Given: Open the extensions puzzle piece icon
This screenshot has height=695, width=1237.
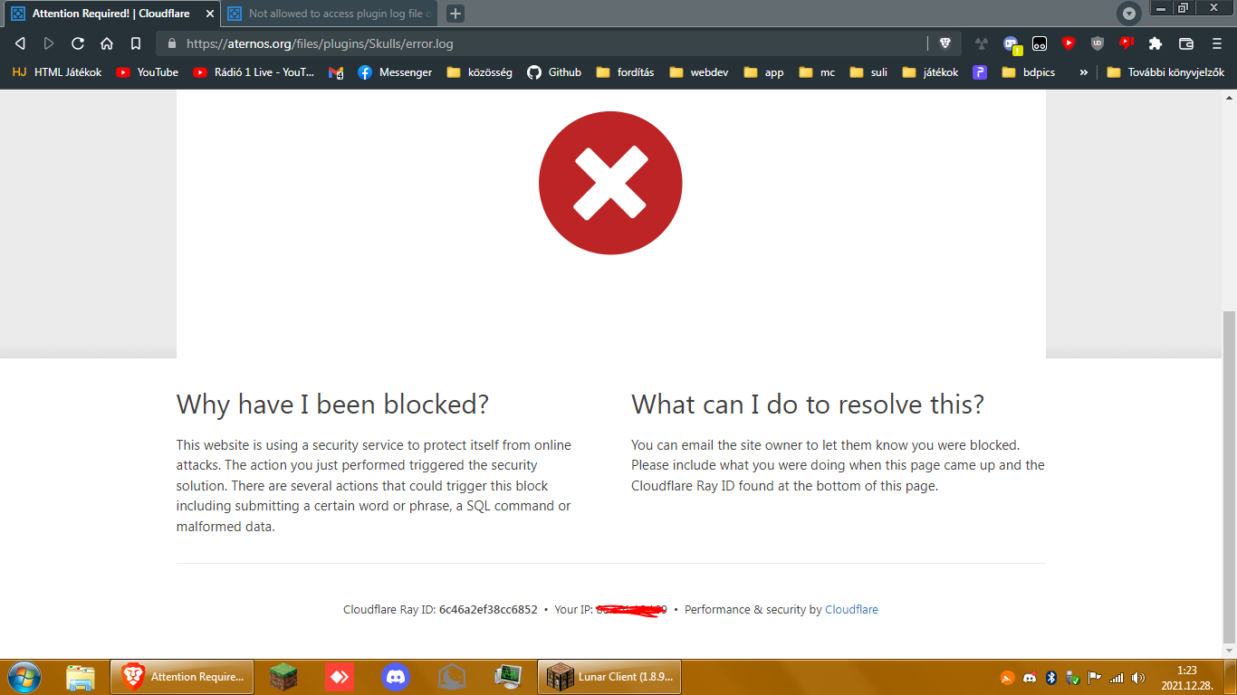Looking at the screenshot, I should pyautogui.click(x=1155, y=43).
